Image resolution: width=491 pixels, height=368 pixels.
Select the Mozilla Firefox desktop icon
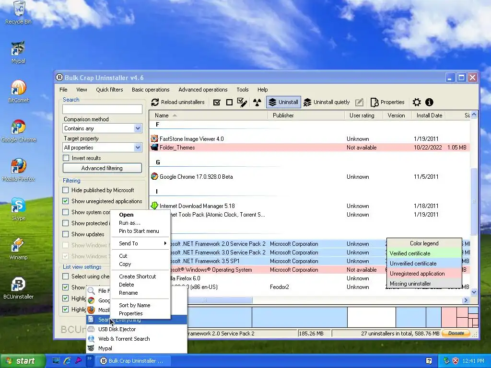(18, 170)
